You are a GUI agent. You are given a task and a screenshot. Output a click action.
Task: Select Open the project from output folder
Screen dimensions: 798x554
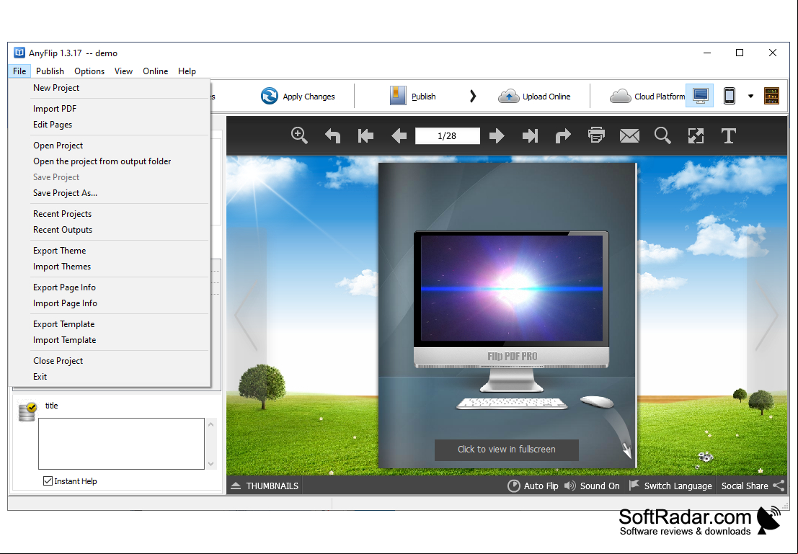point(110,161)
